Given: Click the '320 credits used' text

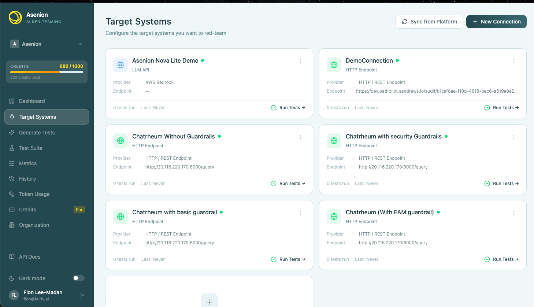Looking at the screenshot, I should [x=25, y=77].
